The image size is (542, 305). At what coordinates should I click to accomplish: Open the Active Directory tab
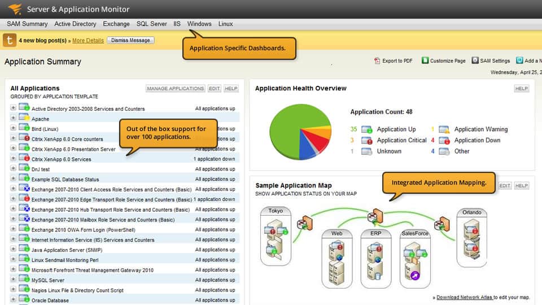coord(75,24)
